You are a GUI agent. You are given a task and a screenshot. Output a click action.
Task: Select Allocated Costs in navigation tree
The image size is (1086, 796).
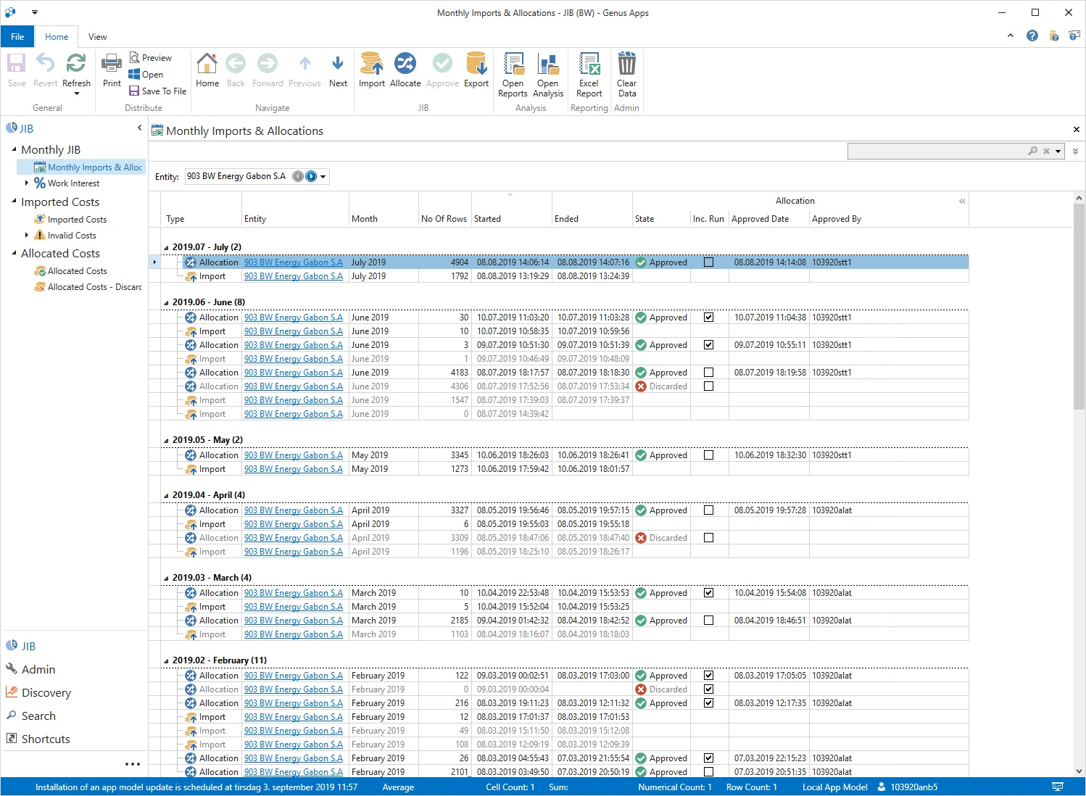coord(77,271)
